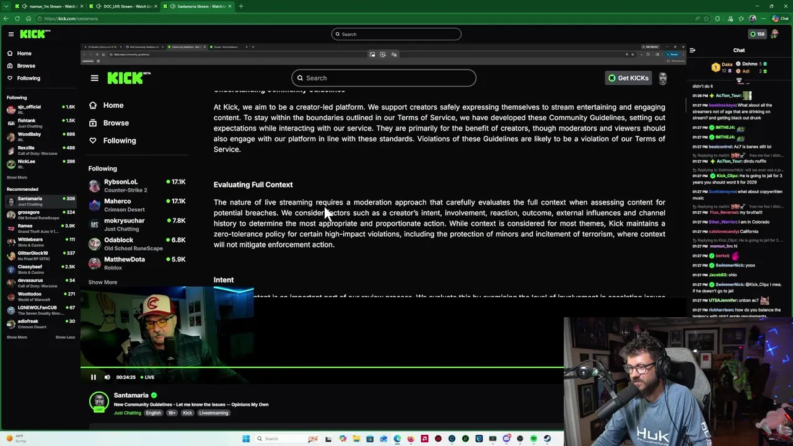Open Discord from the taskbar
This screenshot has height=446, width=793.
click(x=506, y=439)
